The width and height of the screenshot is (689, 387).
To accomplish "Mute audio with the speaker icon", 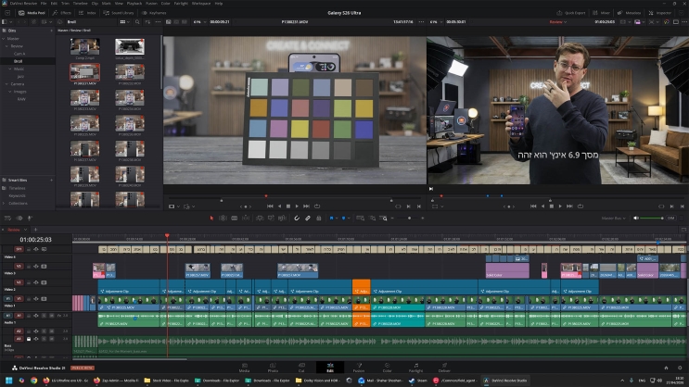I will 636,218.
